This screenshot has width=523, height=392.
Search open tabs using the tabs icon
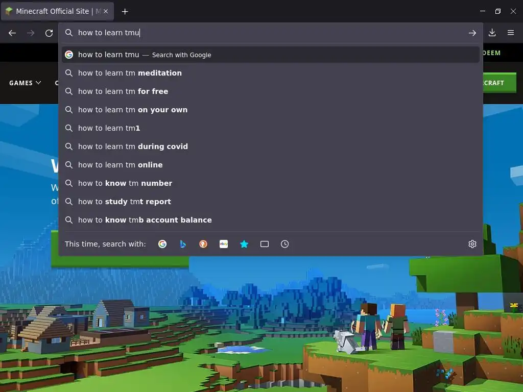(x=265, y=244)
